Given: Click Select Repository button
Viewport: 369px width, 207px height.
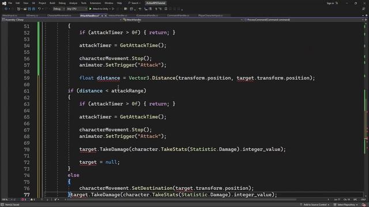Looking at the screenshot, I should tap(346, 205).
